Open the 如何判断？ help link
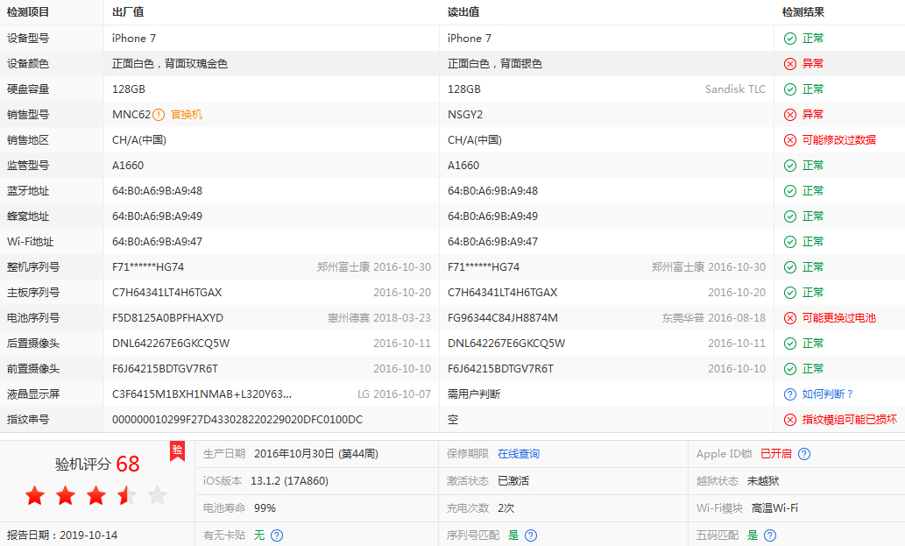Image resolution: width=905 pixels, height=546 pixels. click(x=828, y=394)
